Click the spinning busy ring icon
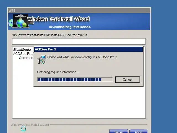The height and width of the screenshot is (133, 177). [24, 129]
